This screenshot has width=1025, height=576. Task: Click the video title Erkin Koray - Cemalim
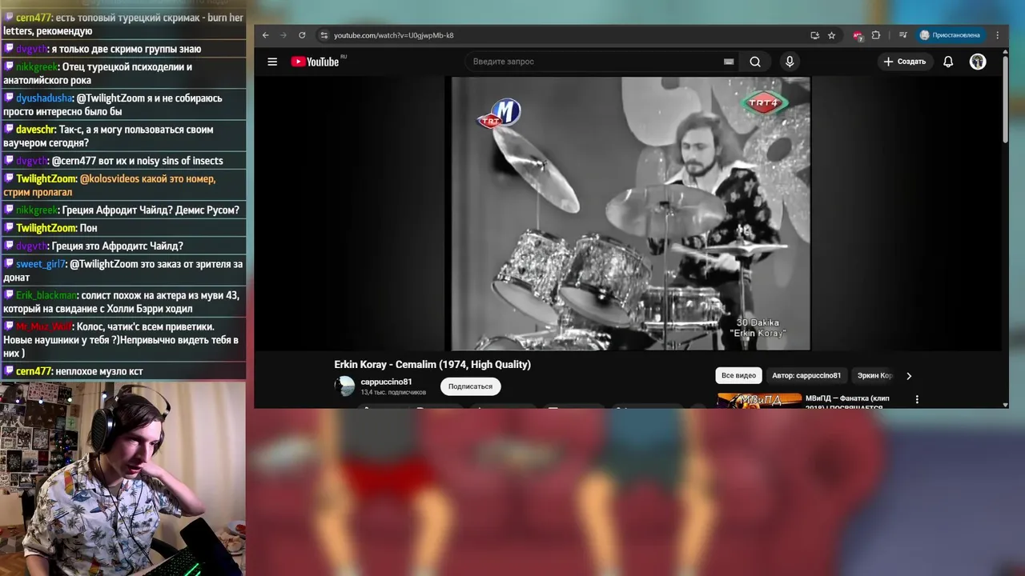432,365
